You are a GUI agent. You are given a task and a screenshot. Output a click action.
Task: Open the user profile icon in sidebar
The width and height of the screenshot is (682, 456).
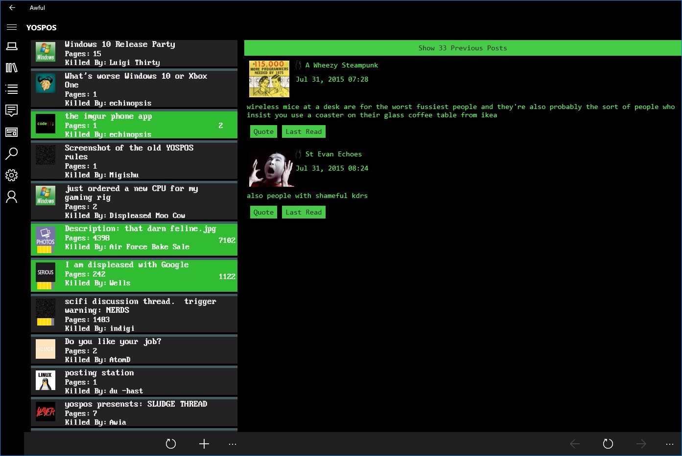[12, 196]
